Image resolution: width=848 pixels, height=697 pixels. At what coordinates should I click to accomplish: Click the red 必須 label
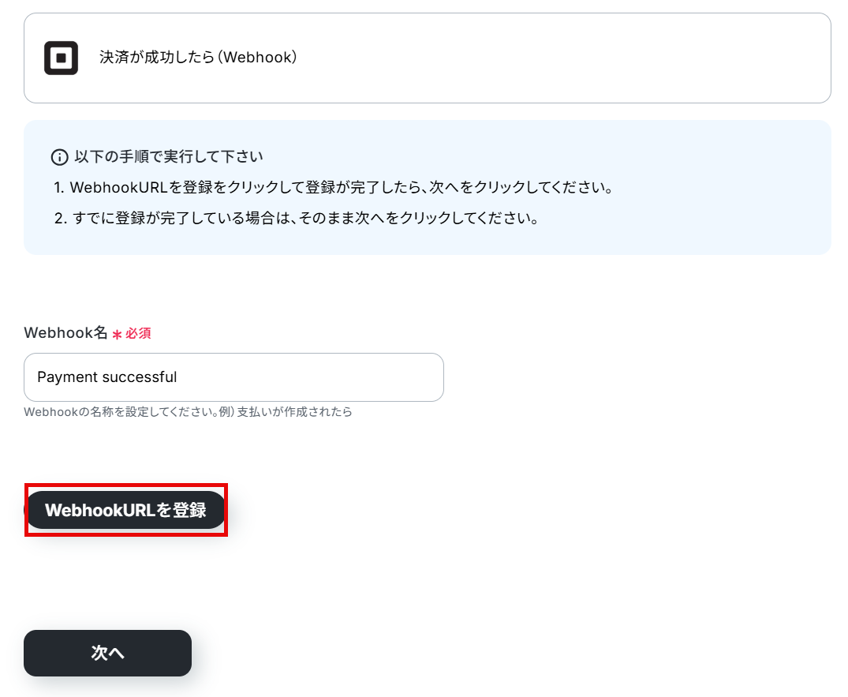coord(139,333)
